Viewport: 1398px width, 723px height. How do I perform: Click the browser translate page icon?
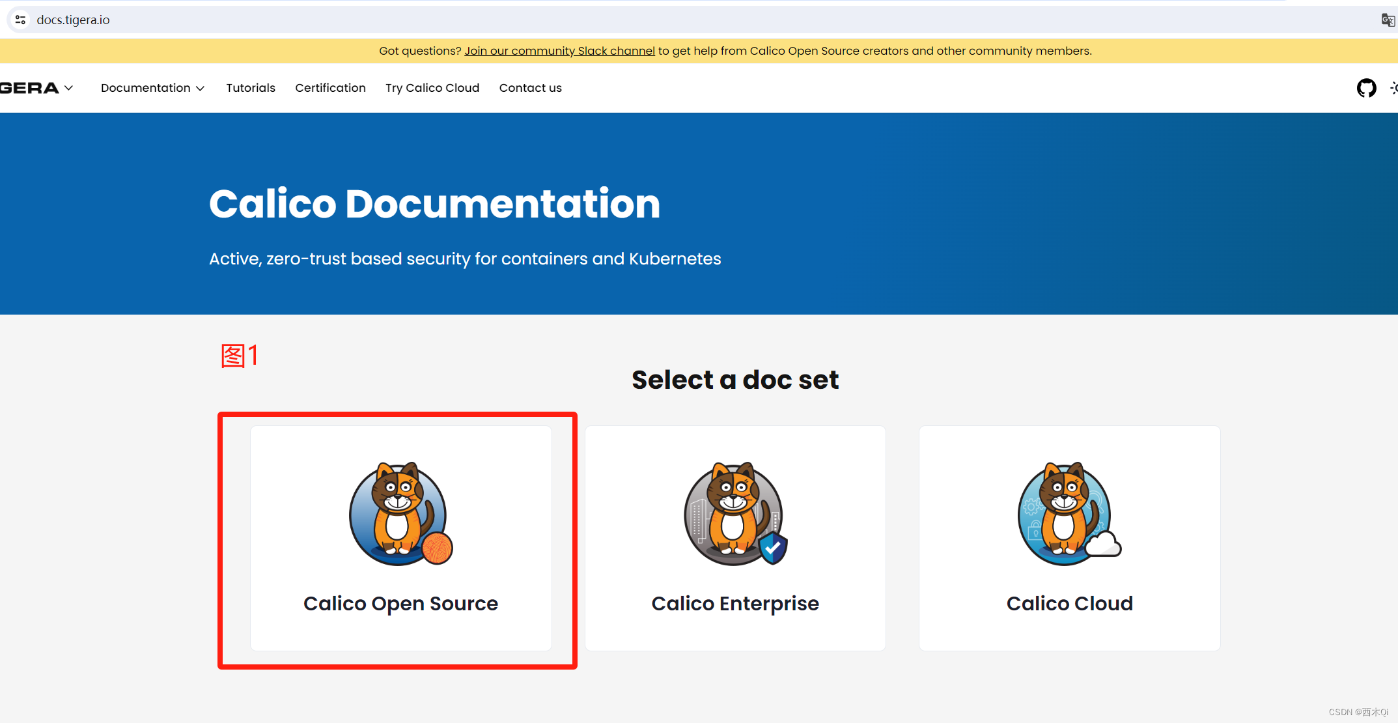coord(1388,20)
